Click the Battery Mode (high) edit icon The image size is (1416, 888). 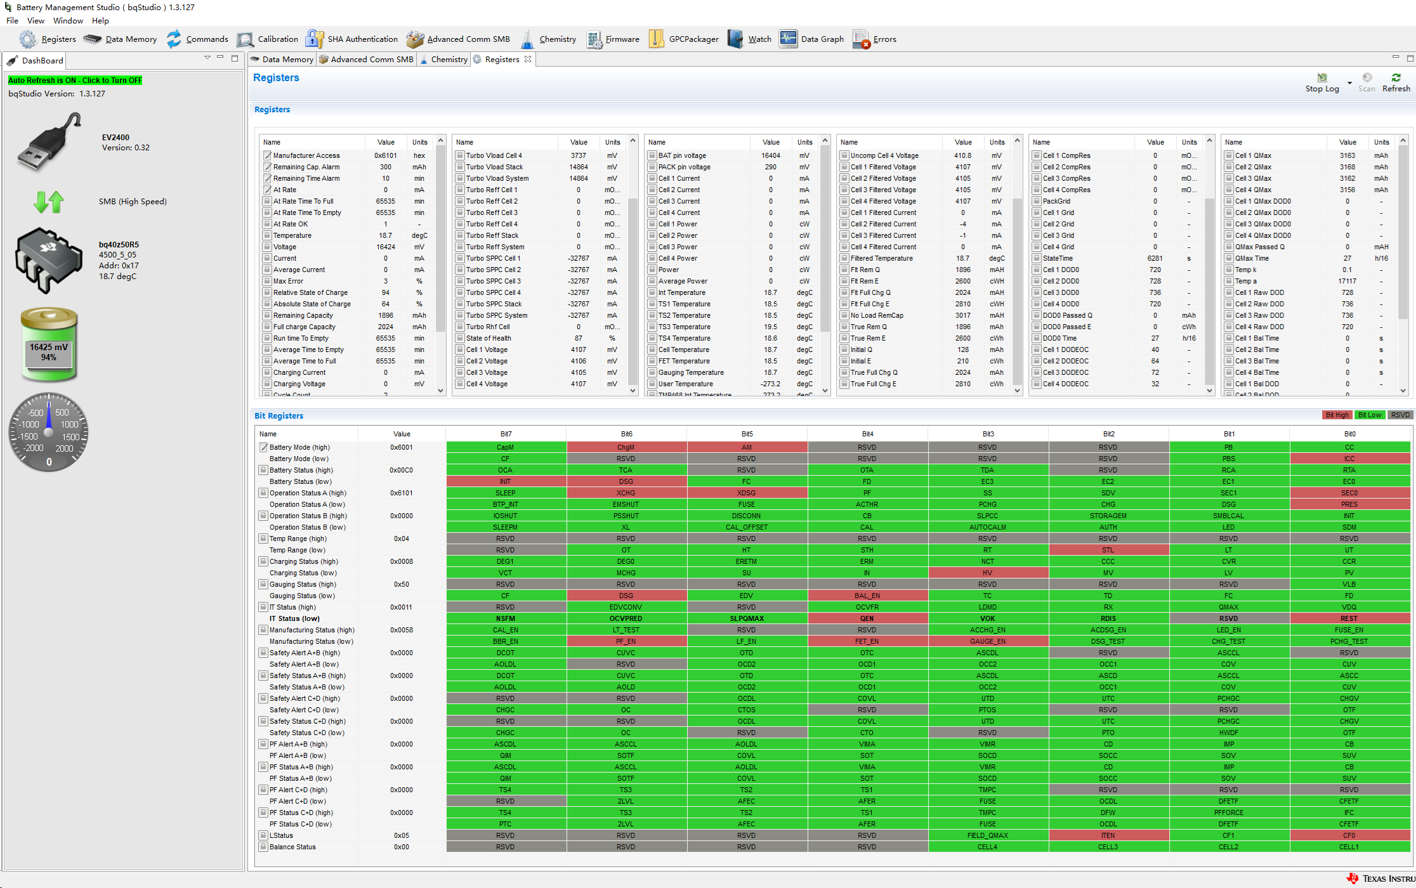263,447
